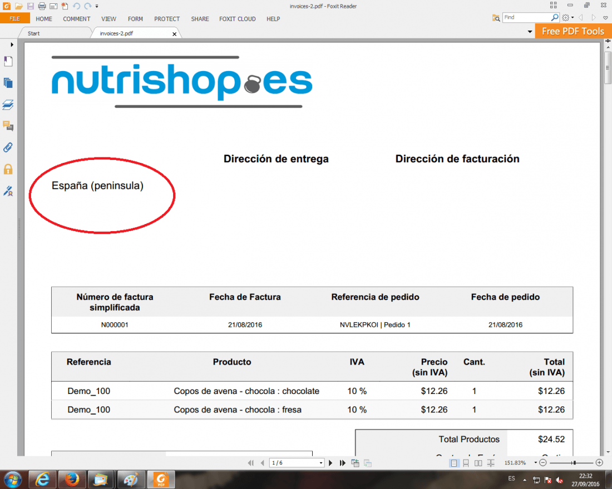This screenshot has height=489, width=612.
Task: Switch to the COMMENT ribbon tab
Action: coord(77,19)
